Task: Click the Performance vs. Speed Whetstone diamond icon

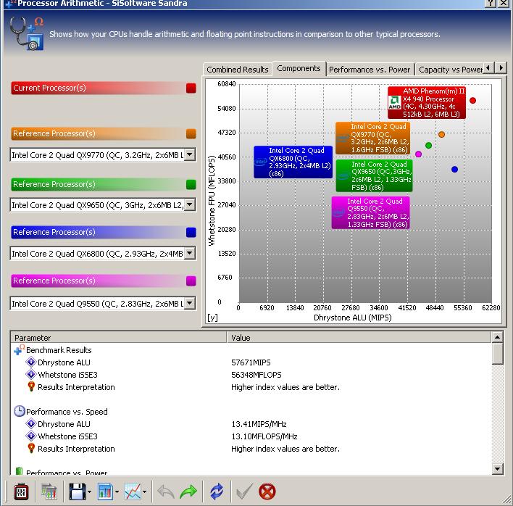Action: pos(30,436)
